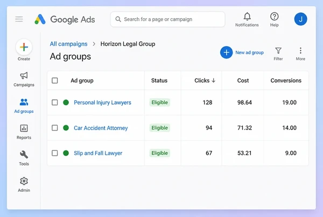
Task: Open Personal Injury Lawyers ad group
Action: [102, 103]
